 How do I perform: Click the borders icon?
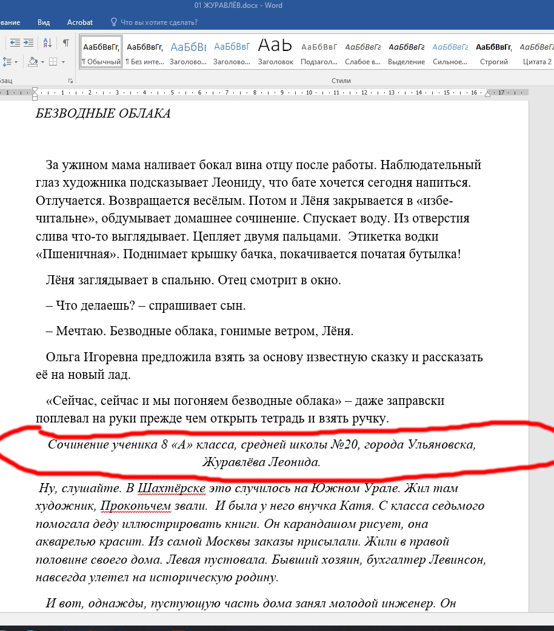pos(53,62)
